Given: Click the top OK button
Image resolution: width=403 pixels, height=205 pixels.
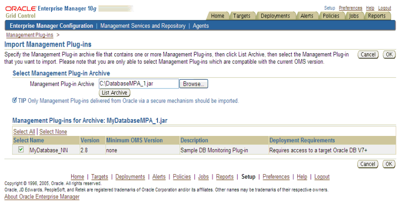Looking at the screenshot, I should click(x=389, y=55).
